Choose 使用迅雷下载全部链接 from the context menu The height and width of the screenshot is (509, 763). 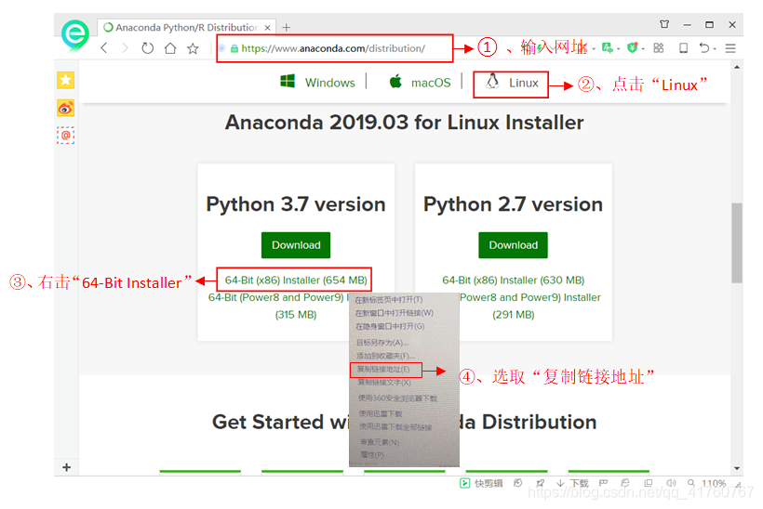coord(395,427)
